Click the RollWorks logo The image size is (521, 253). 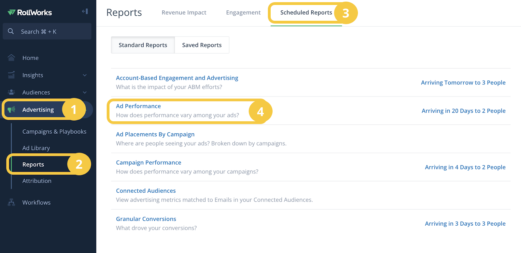coord(30,12)
